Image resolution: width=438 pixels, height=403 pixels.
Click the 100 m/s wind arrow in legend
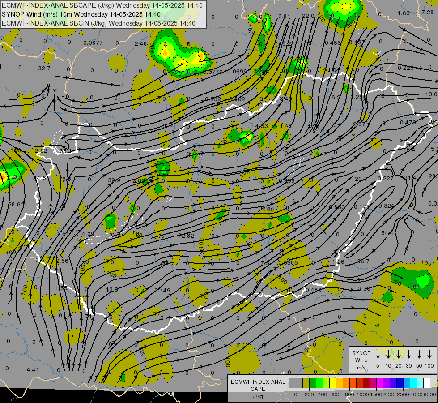click(429, 354)
